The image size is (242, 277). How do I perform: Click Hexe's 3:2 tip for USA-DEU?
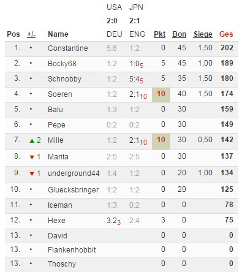(113, 221)
